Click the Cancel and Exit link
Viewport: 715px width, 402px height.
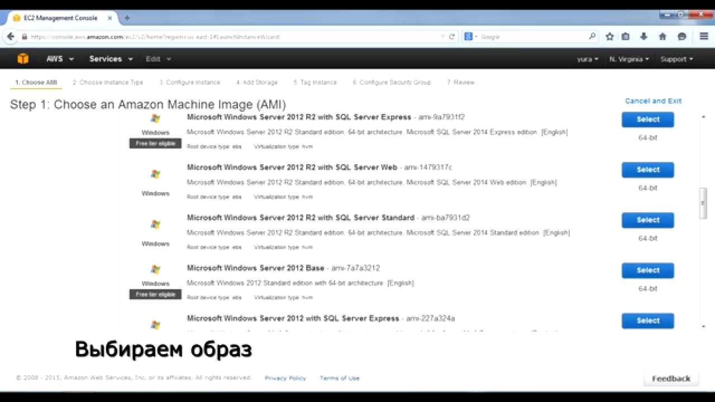click(653, 101)
